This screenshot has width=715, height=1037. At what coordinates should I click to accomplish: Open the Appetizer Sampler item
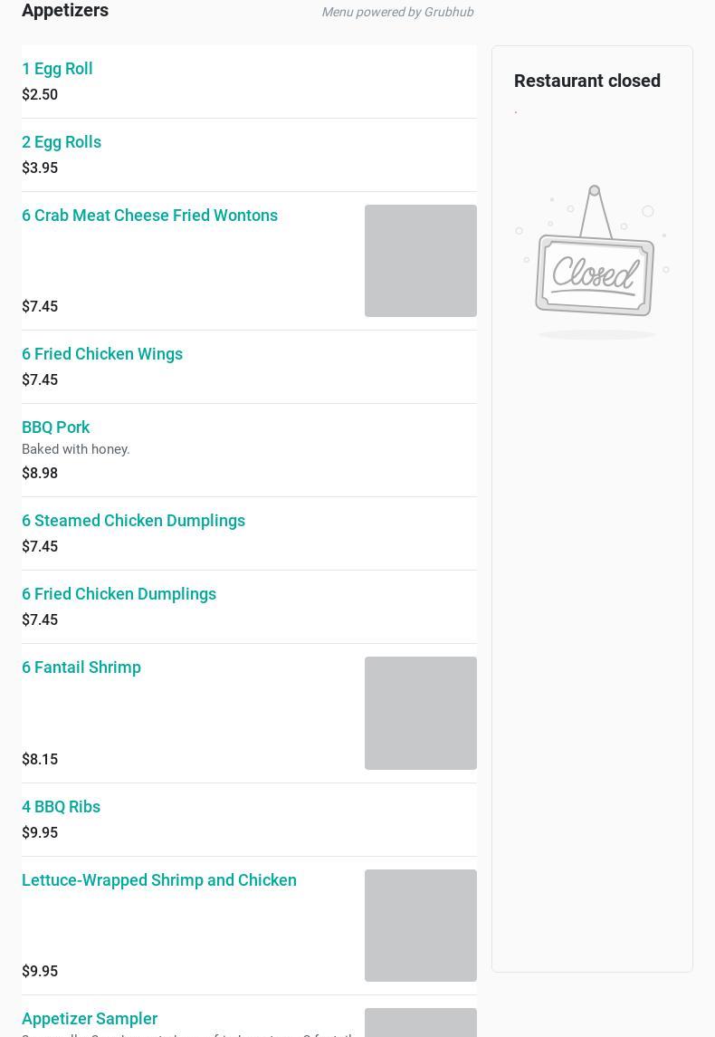click(90, 1019)
